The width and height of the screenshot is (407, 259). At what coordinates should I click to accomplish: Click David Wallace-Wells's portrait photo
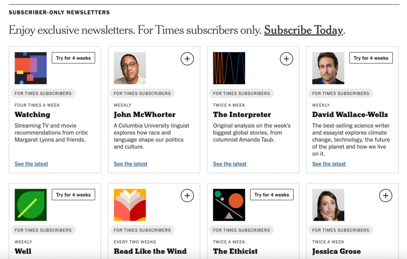click(x=328, y=68)
